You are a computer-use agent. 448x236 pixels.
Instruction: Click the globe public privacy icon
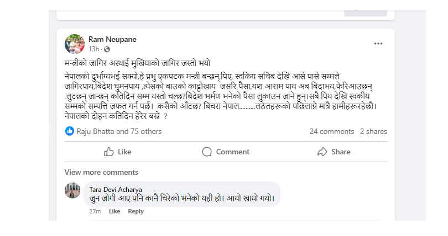(x=107, y=50)
